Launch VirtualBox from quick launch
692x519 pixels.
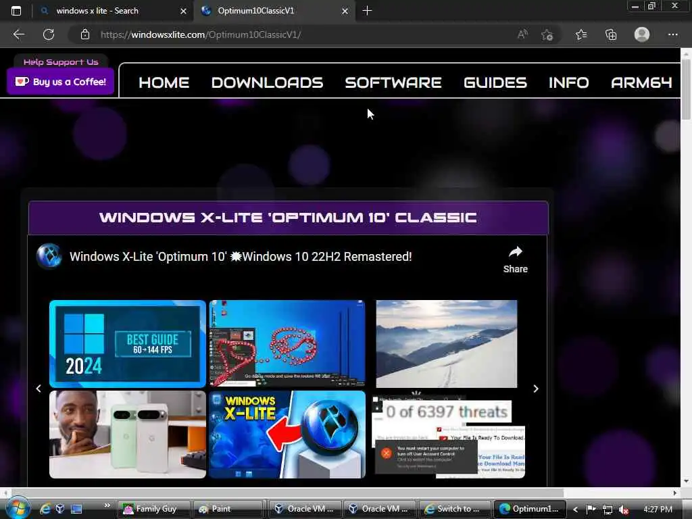(x=60, y=509)
